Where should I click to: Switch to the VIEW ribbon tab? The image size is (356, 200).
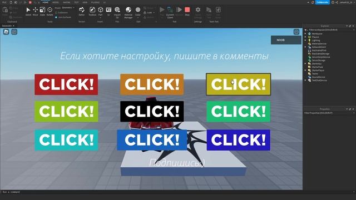85,2
